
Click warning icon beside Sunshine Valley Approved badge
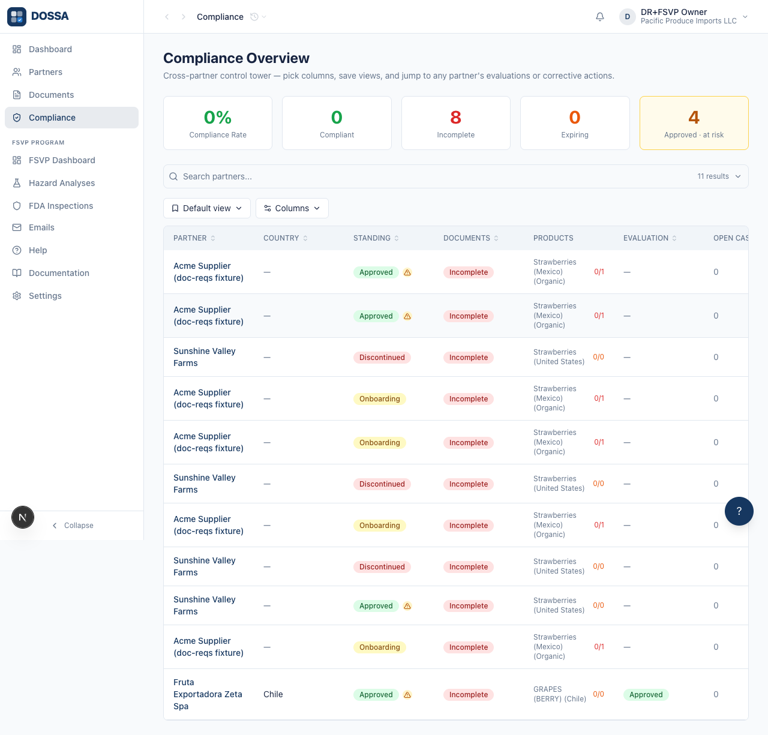coord(407,606)
